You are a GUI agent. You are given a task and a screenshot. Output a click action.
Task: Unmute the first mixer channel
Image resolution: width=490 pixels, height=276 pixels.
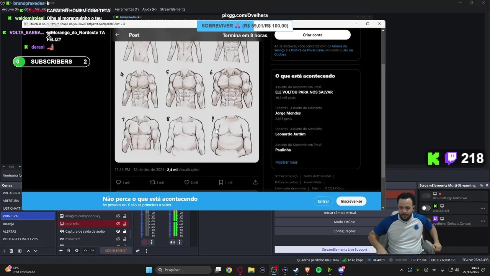(144, 242)
